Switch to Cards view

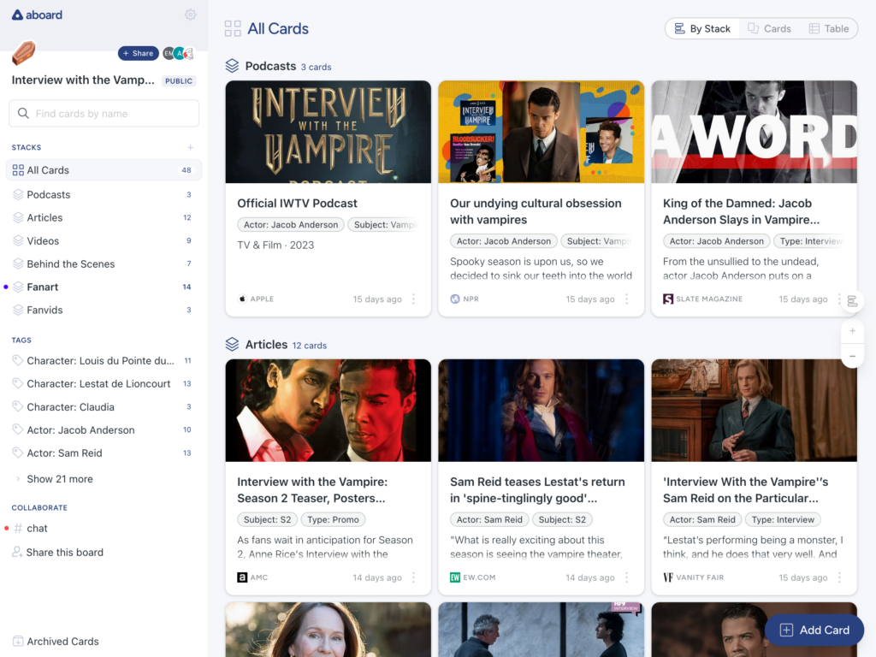(769, 28)
